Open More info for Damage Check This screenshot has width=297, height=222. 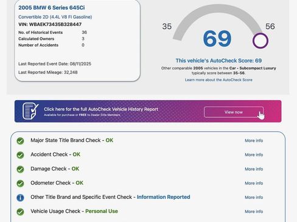[254, 169]
